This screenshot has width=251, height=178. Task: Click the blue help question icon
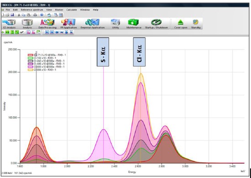(x=42, y=15)
